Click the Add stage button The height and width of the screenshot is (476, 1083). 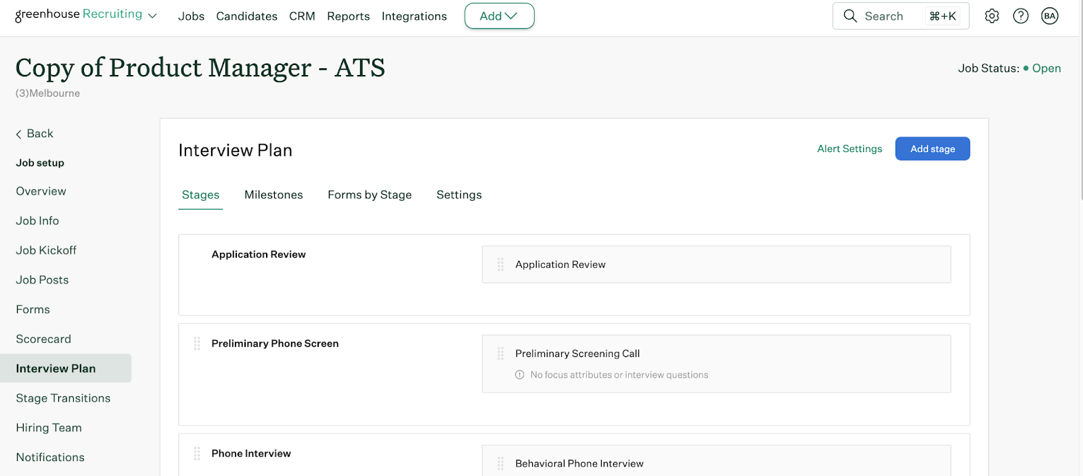tap(932, 149)
